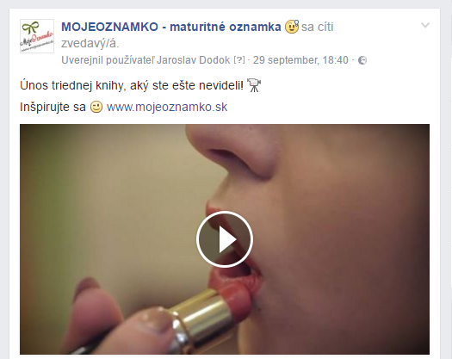Click the MojeOznamko page profile picture
The height and width of the screenshot is (359, 452).
[x=37, y=36]
